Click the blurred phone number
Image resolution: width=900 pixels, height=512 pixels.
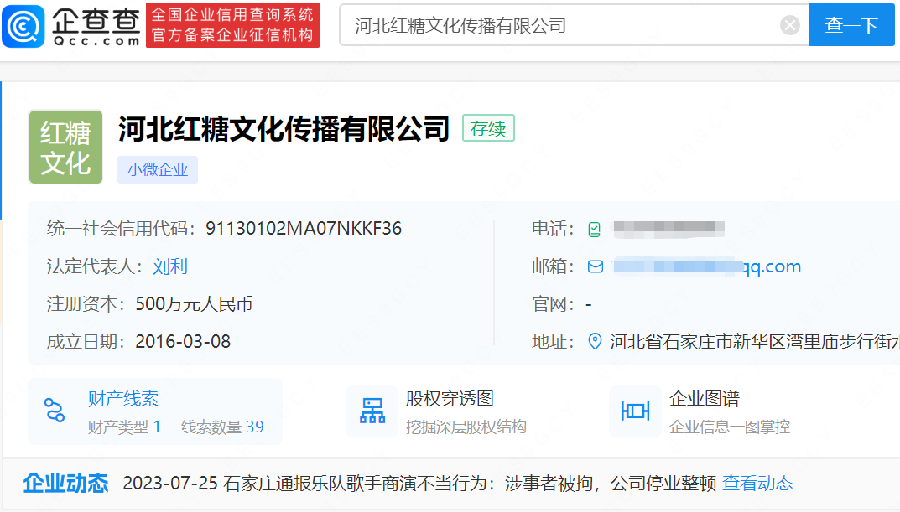[668, 229]
